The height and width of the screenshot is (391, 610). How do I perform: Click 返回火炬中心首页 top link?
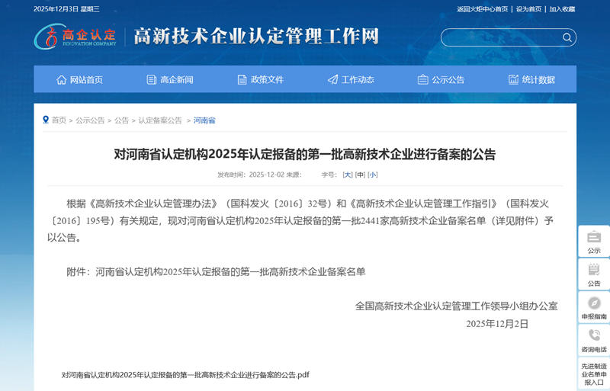(x=482, y=9)
